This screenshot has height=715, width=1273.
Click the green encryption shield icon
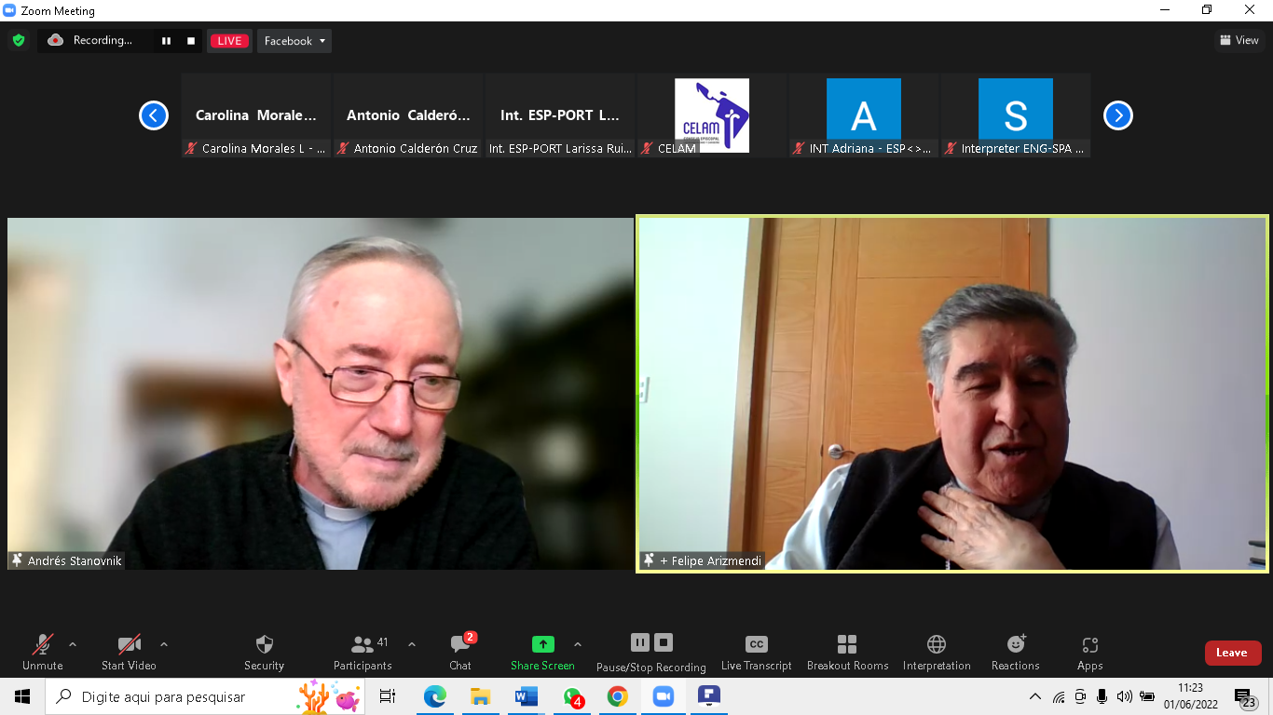(18, 40)
